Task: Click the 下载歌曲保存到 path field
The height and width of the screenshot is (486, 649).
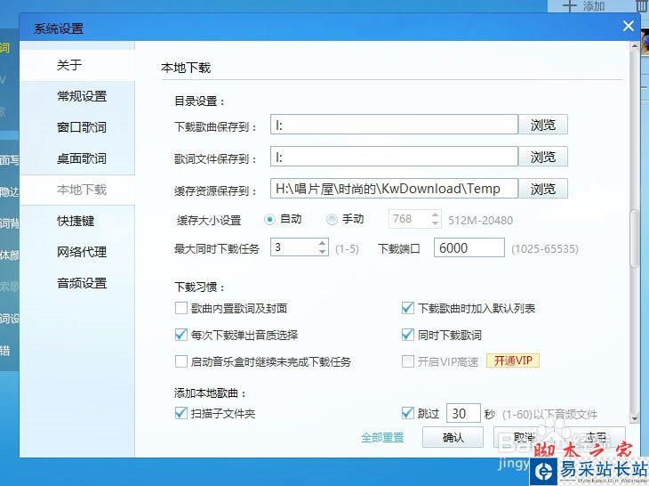Action: point(394,125)
